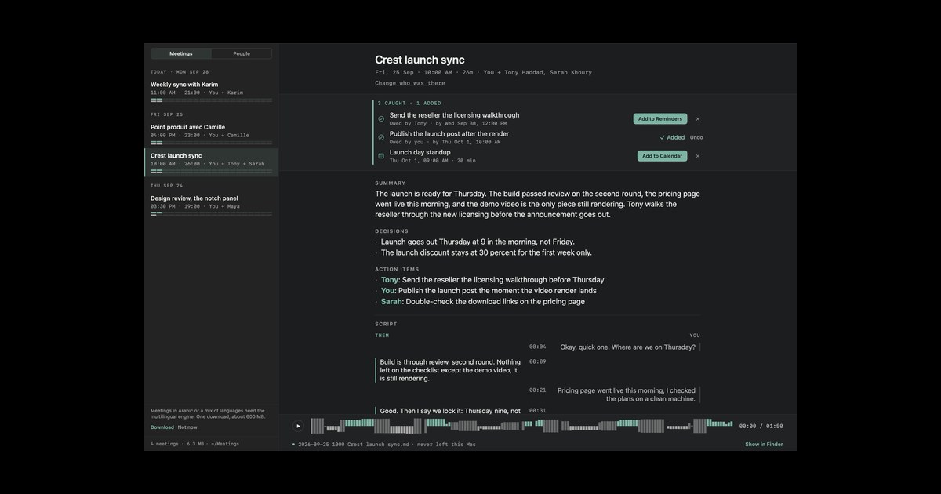Click the SCRIPT heading

click(x=386, y=324)
